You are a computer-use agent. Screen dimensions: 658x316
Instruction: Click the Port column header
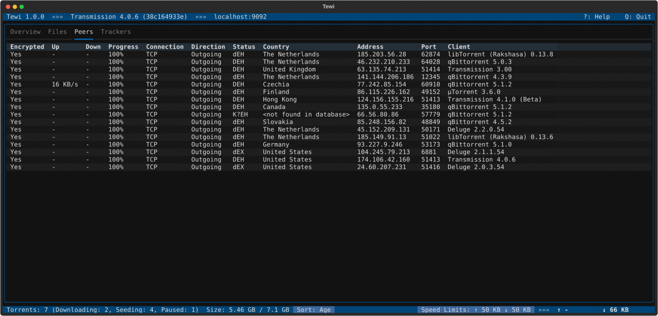click(x=429, y=47)
